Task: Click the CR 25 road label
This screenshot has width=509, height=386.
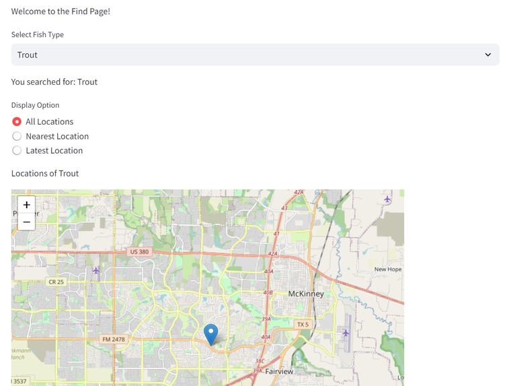Action: [56, 282]
